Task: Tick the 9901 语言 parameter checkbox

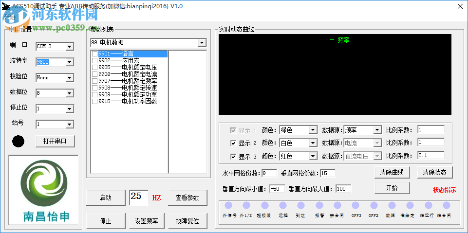Action: pyautogui.click(x=94, y=54)
